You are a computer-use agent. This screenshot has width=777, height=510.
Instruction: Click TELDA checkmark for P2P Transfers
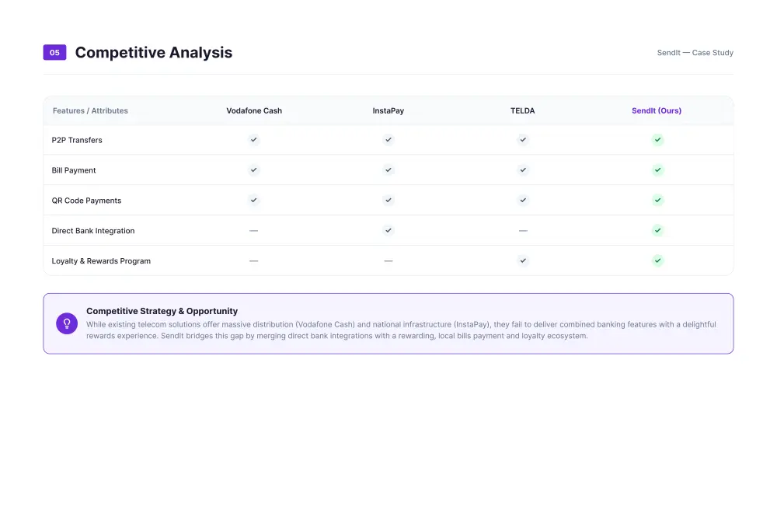(523, 140)
